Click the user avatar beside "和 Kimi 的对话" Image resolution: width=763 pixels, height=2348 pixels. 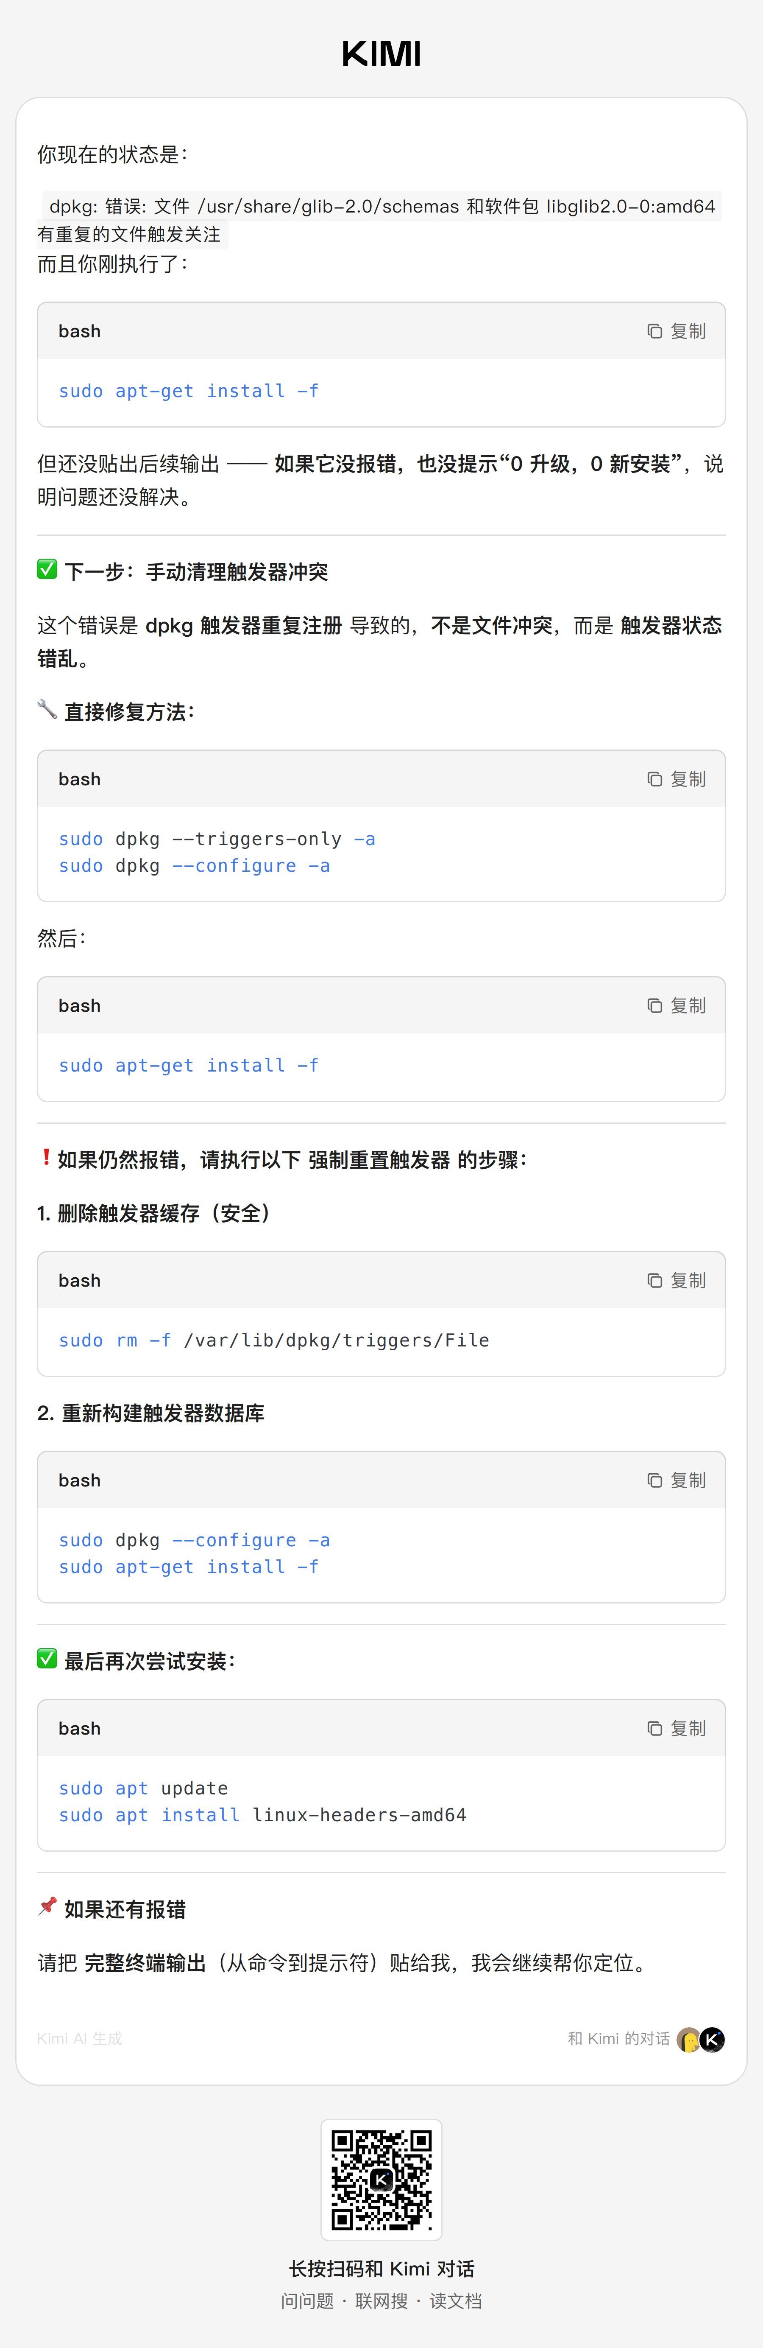coord(688,2039)
